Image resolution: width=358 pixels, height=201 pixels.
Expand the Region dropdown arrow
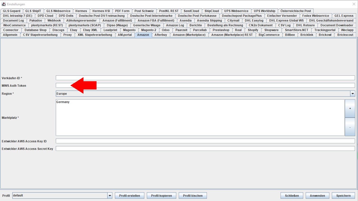[x=353, y=93]
